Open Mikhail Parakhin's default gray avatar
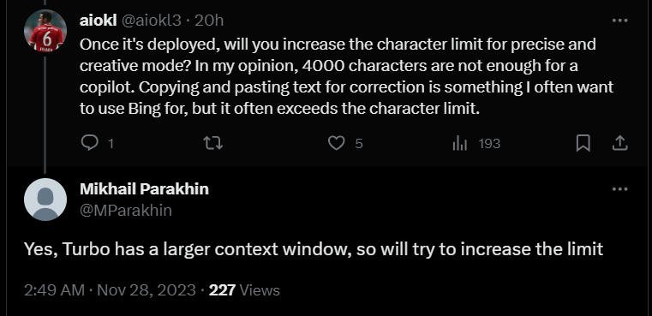652x316 pixels. (45, 200)
